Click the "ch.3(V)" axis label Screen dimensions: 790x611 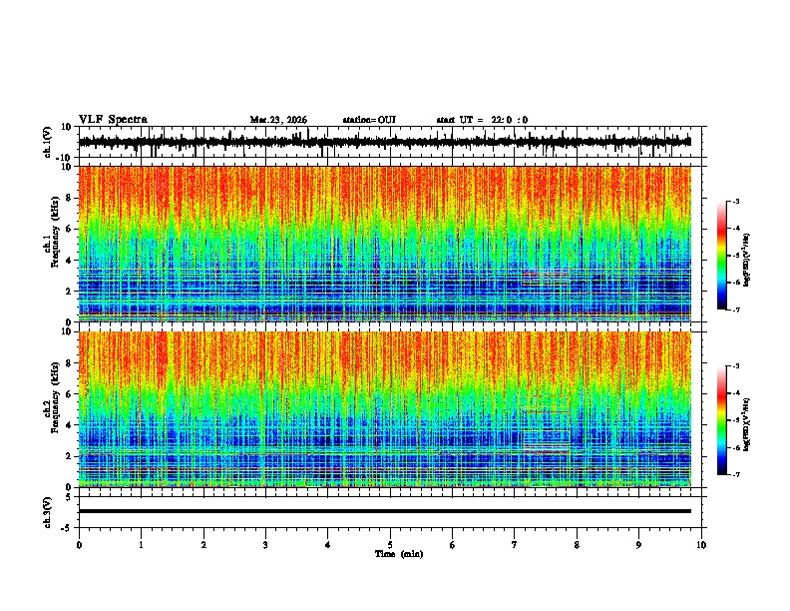(48, 513)
